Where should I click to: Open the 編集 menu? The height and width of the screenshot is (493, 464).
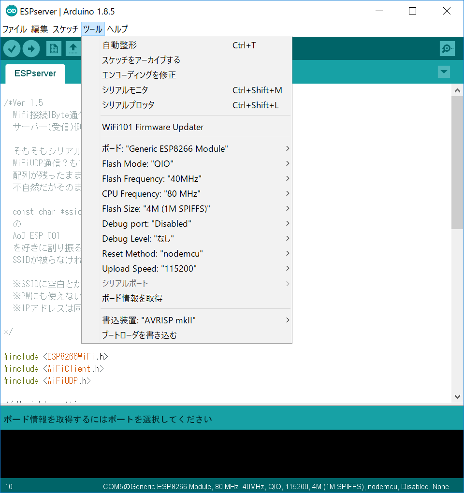[x=40, y=29]
